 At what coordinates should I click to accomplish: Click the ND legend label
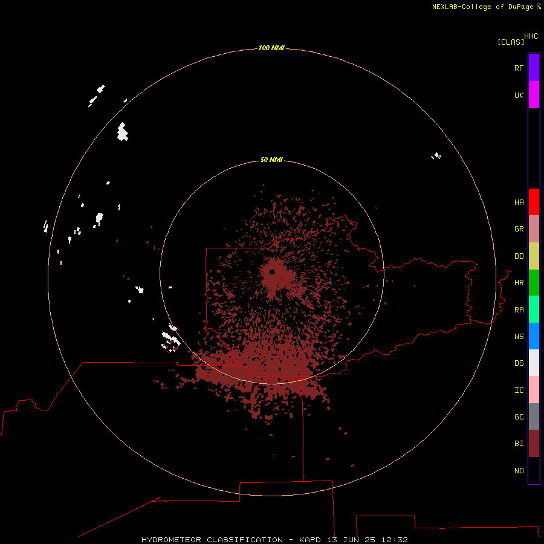pyautogui.click(x=519, y=471)
